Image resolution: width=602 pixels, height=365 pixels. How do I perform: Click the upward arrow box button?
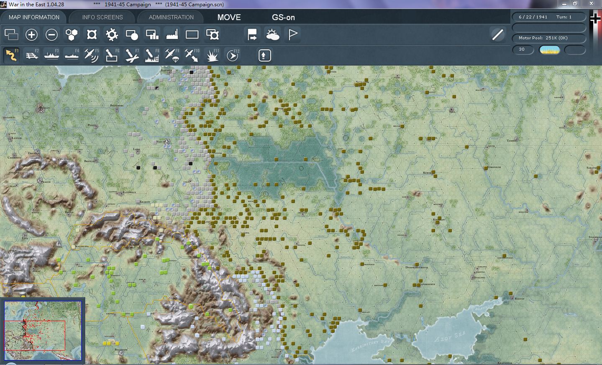[264, 55]
